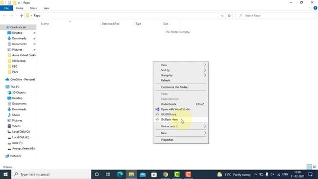Select OneDrive - Personal
The width and height of the screenshot is (318, 179).
pyautogui.click(x=22, y=80)
